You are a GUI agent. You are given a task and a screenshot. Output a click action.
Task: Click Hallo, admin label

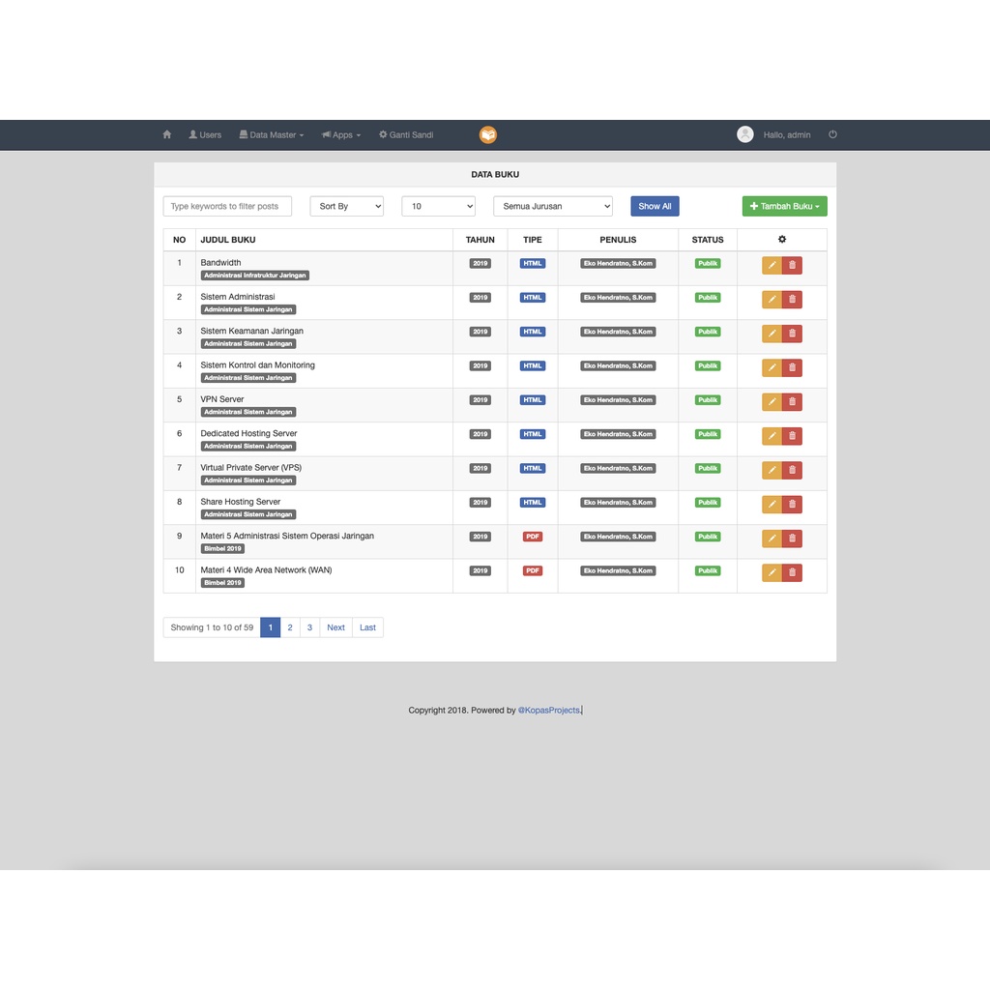pos(787,134)
